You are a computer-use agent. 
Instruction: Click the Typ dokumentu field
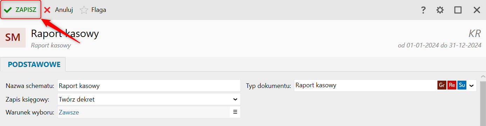coord(365,85)
